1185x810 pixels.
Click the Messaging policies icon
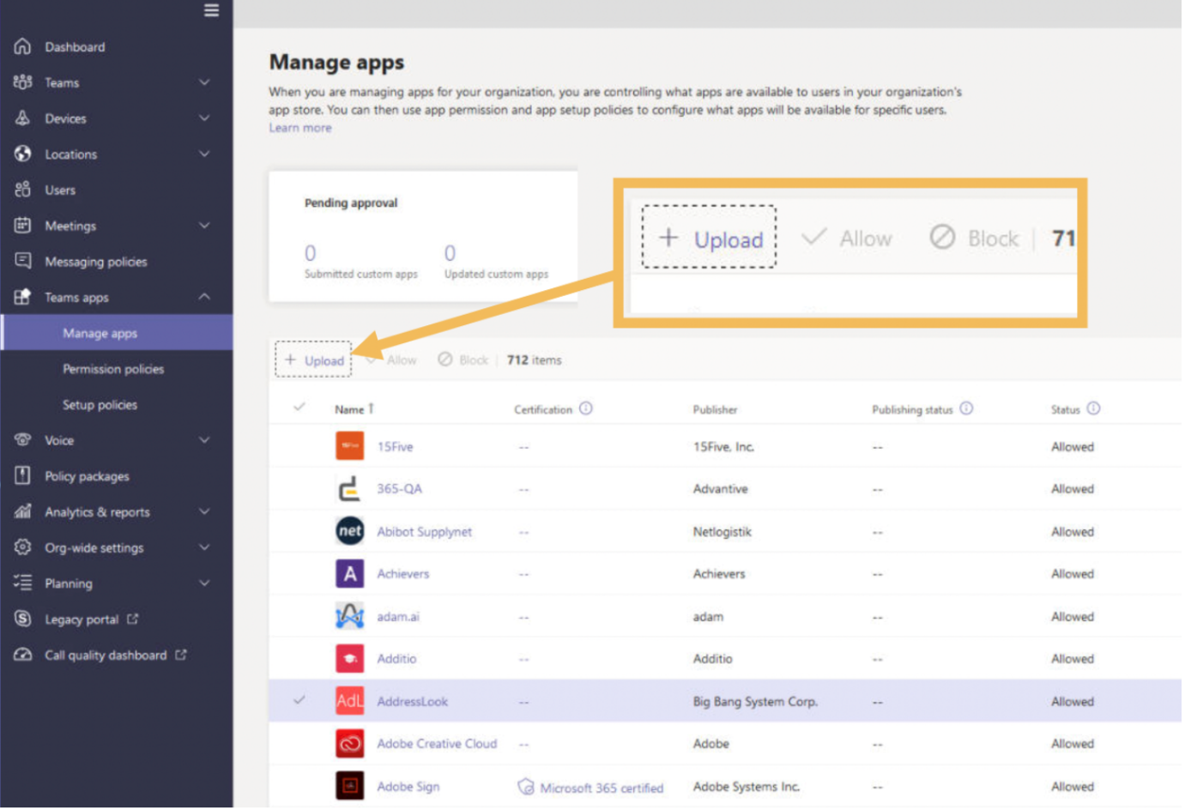click(23, 261)
